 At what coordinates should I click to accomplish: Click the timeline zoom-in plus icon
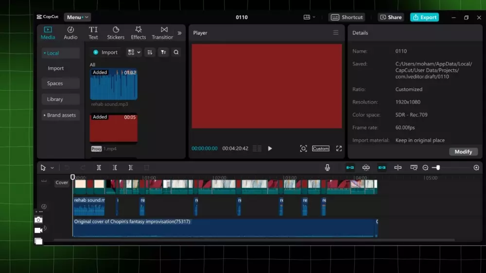pyautogui.click(x=476, y=167)
